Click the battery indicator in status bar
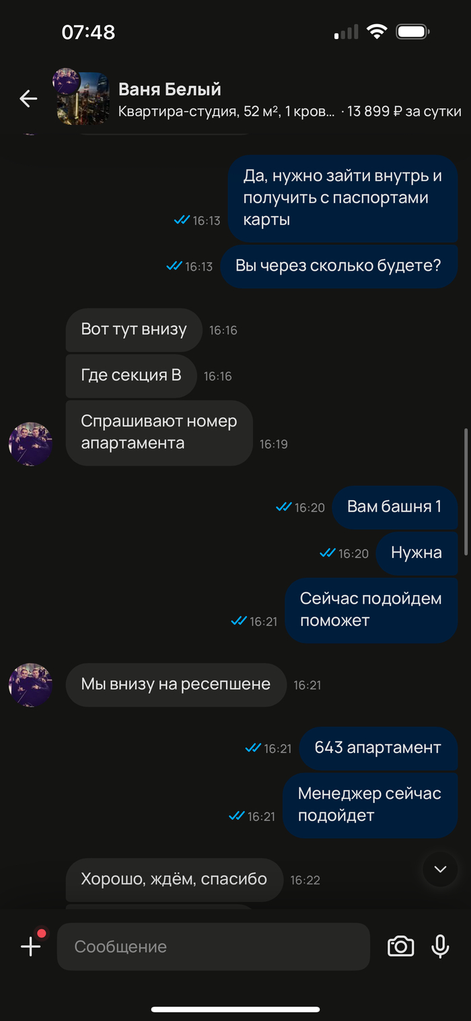 (412, 32)
